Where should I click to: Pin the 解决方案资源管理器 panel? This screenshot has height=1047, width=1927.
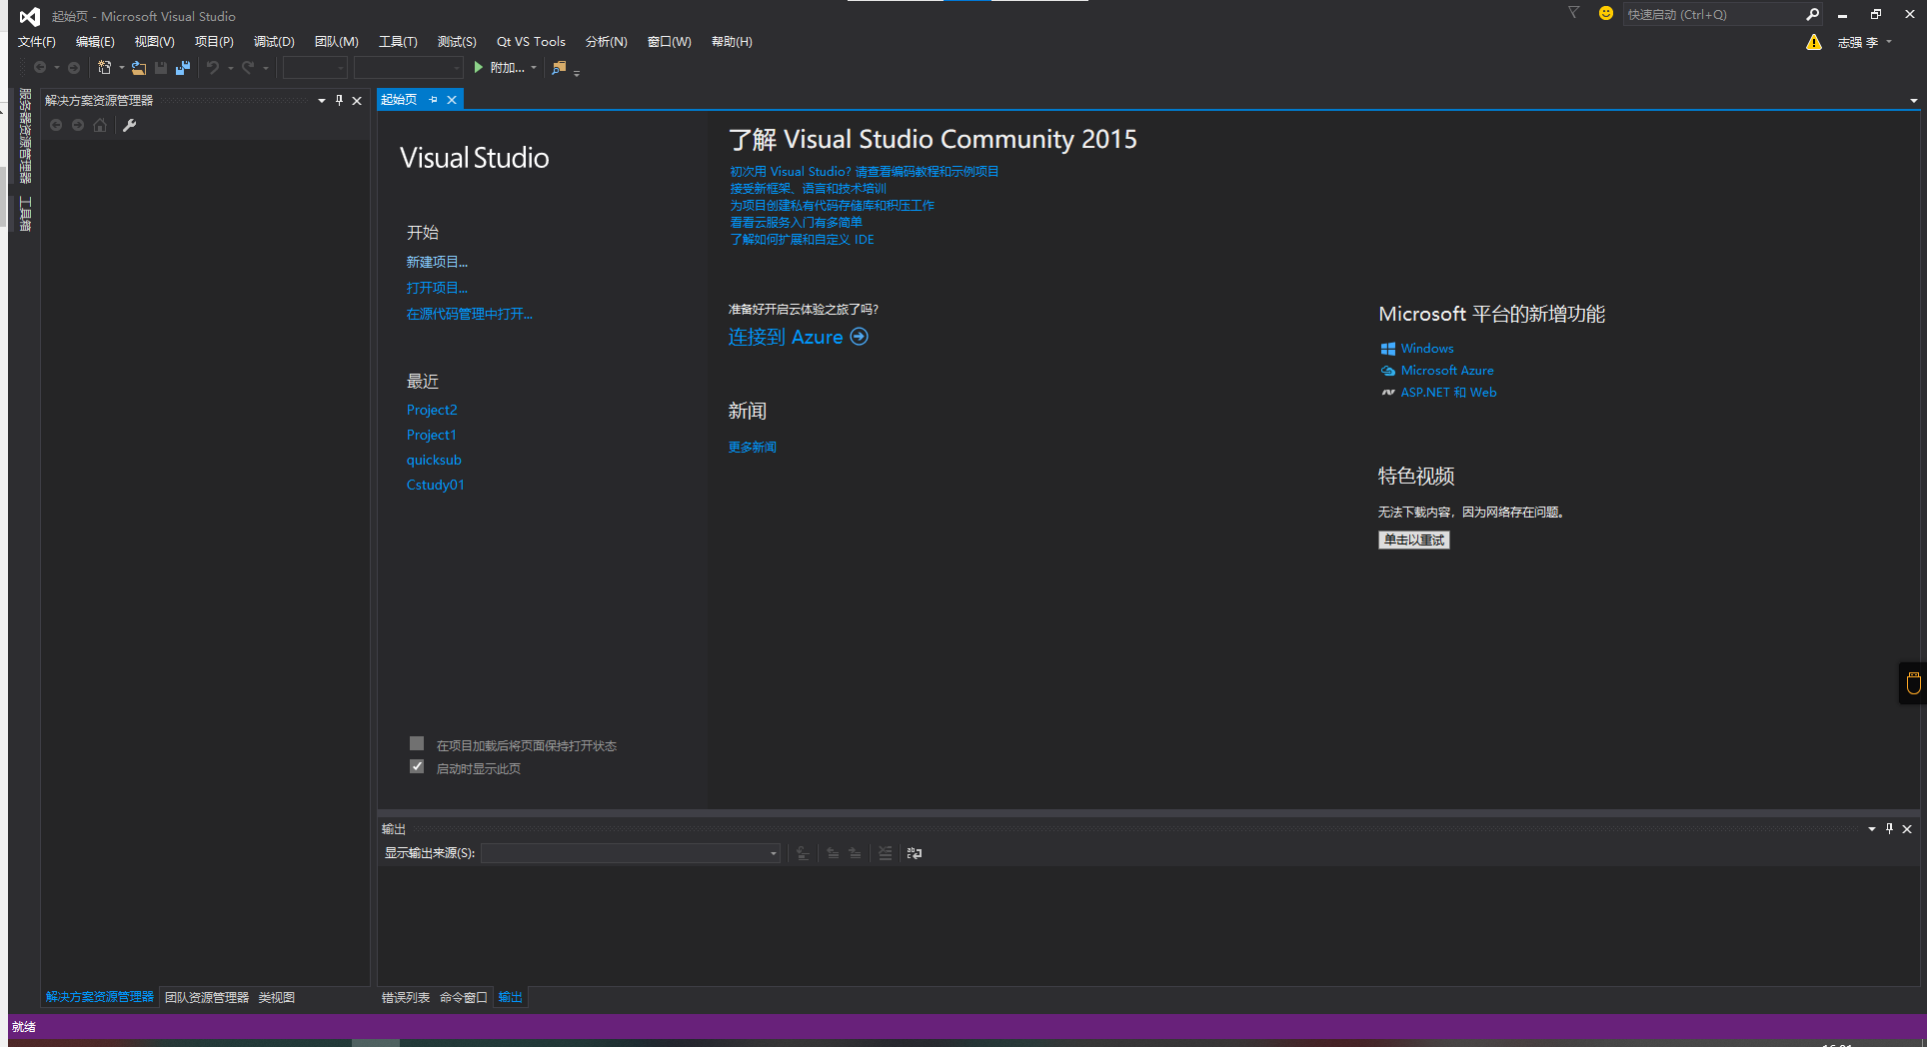[340, 100]
